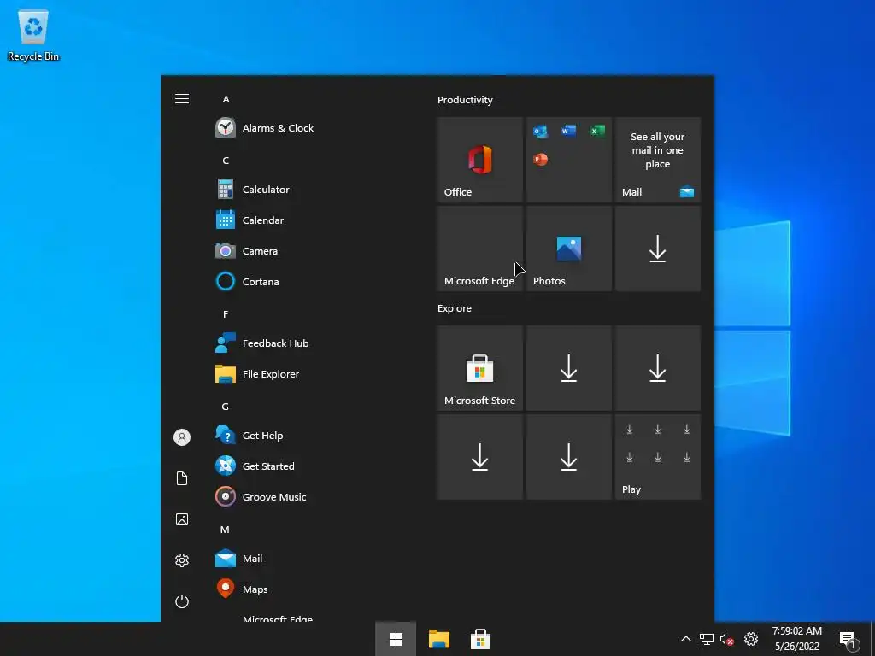875x656 pixels.
Task: Click the Start button on the taskbar
Action: coord(396,639)
